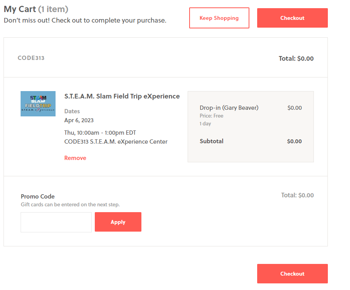Screen dimensions: 350x290
Task: Click the top Checkout button
Action: (x=292, y=18)
